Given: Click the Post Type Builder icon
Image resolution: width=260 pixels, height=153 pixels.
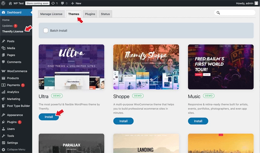Looking at the screenshot, I should (x=3, y=106).
